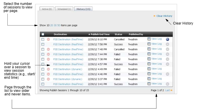This screenshot has height=112, width=197.
Task: Click the Failed status at 7:44 PM
Action: click(x=117, y=54)
